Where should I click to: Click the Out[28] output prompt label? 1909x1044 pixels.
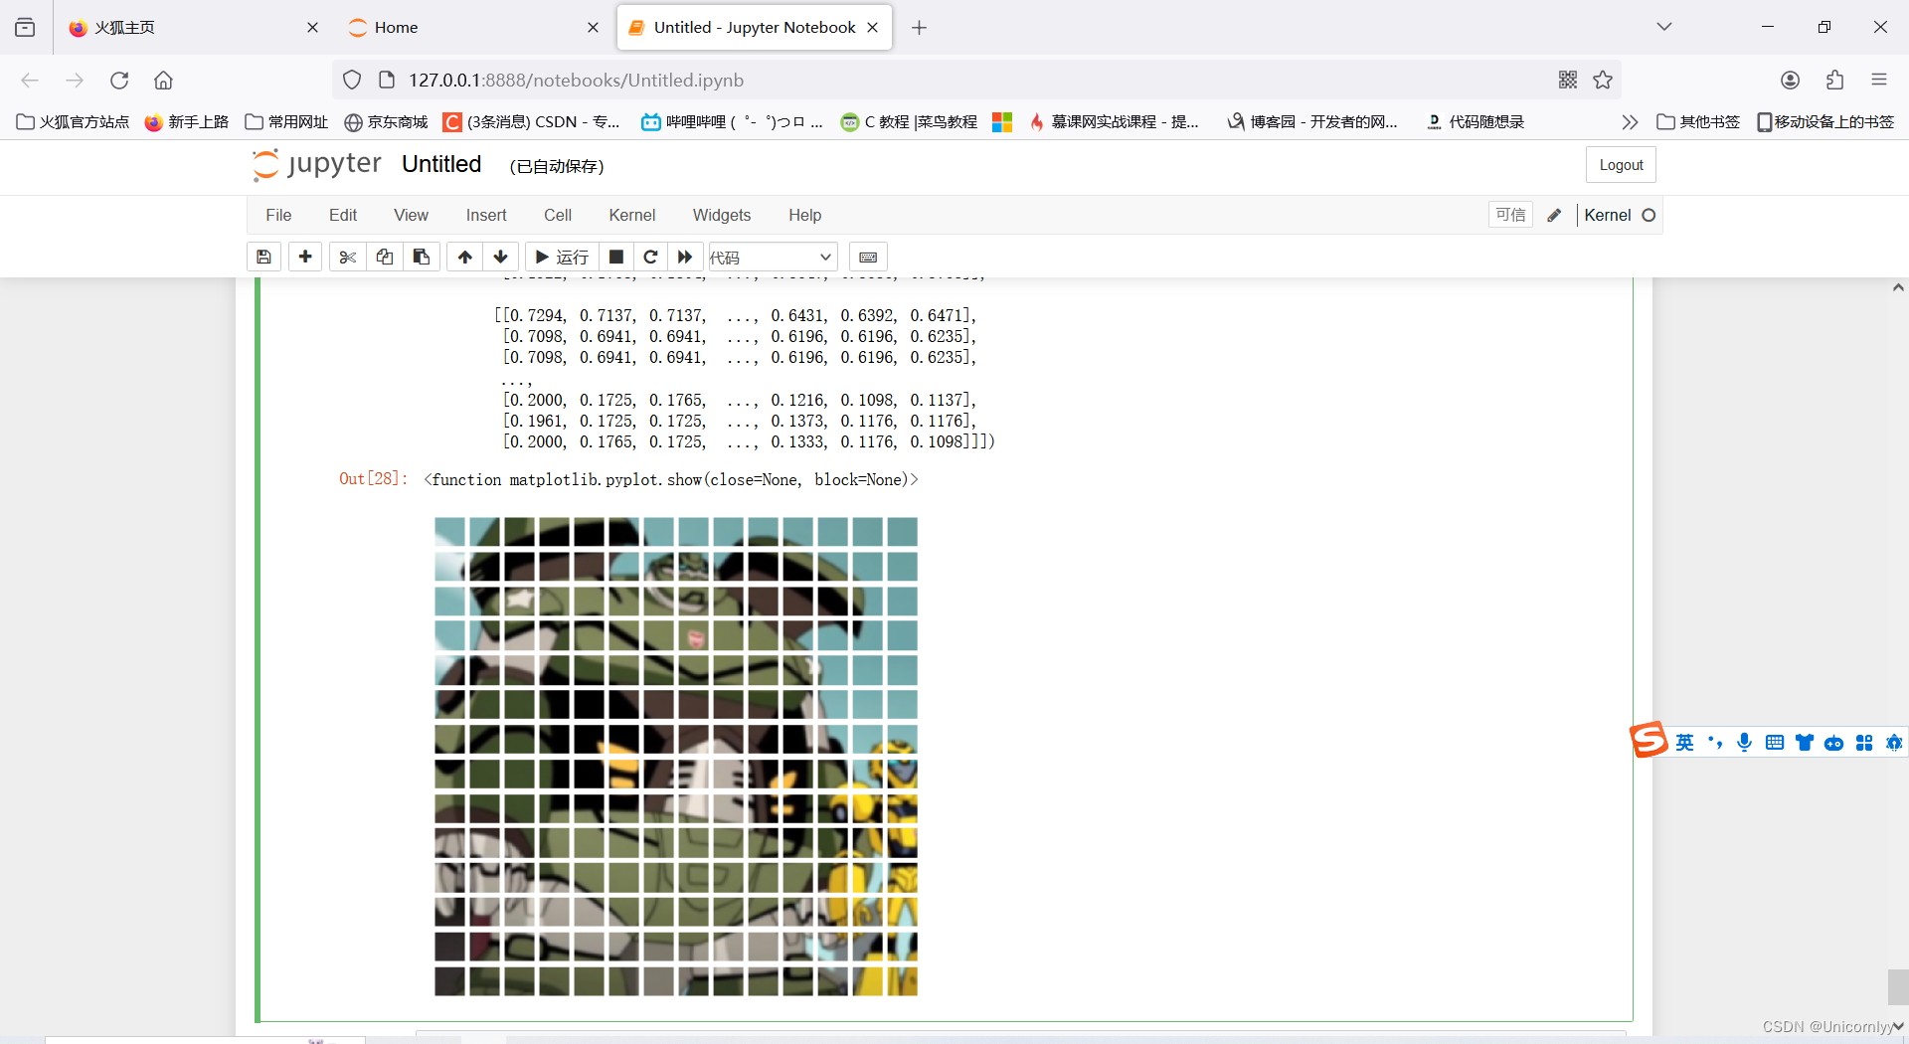click(x=373, y=479)
